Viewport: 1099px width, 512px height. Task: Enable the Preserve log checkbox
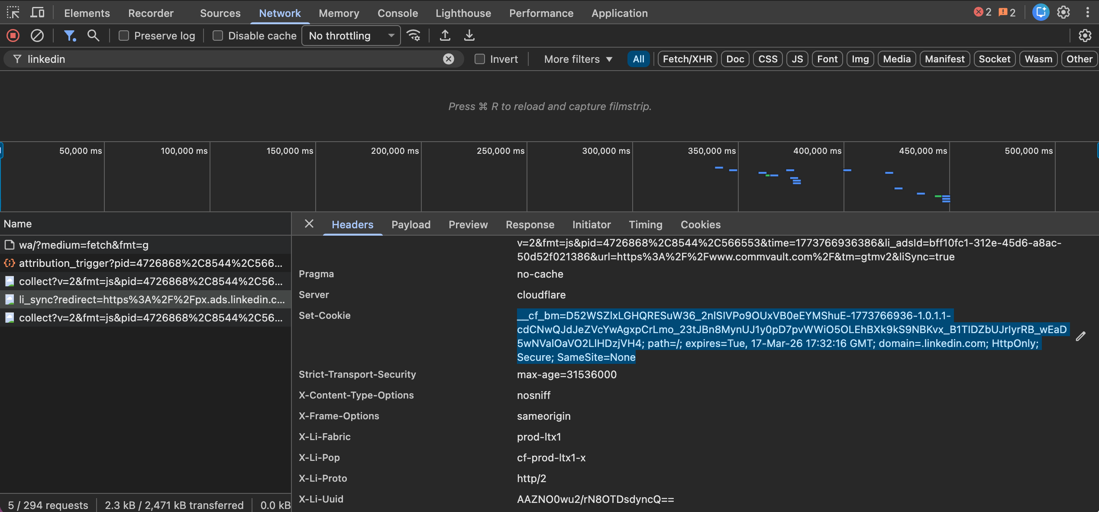click(x=124, y=36)
